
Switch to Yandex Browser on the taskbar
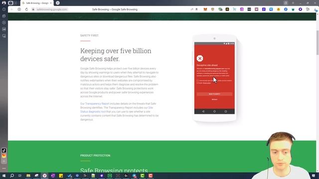pyautogui.click(x=44, y=176)
